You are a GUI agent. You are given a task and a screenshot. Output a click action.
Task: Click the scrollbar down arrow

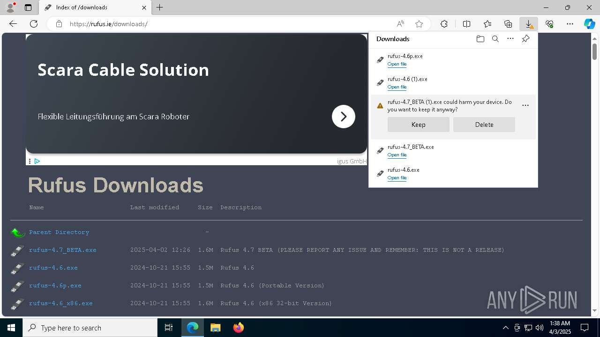pos(594,310)
